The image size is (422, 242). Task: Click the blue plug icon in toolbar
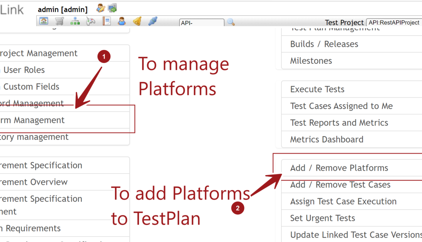(153, 21)
